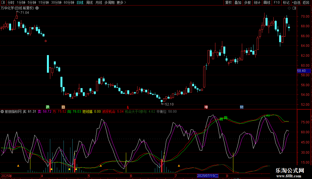Click the 股朋指标网 indicator name
This screenshot has width=312, height=179.
pos(13,112)
